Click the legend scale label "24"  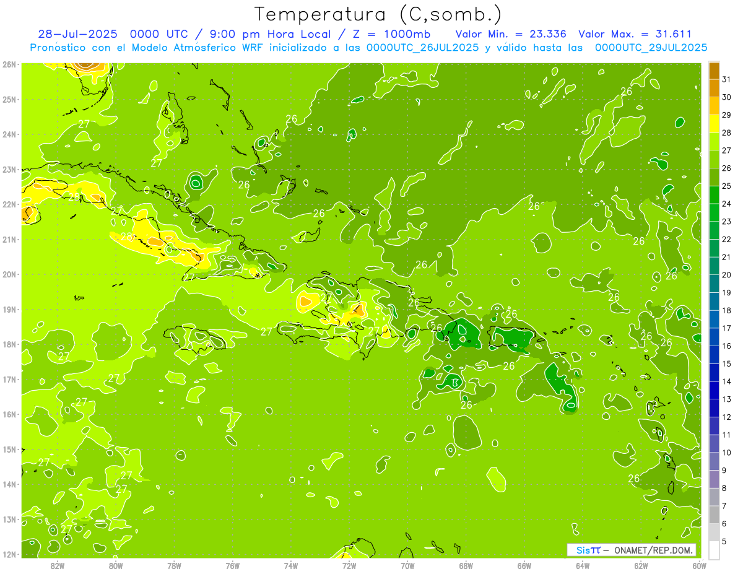726,204
